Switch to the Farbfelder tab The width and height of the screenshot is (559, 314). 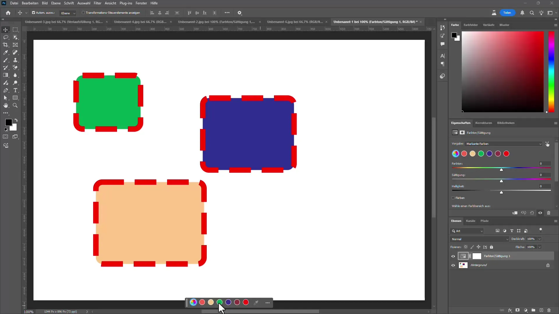[x=470, y=25]
